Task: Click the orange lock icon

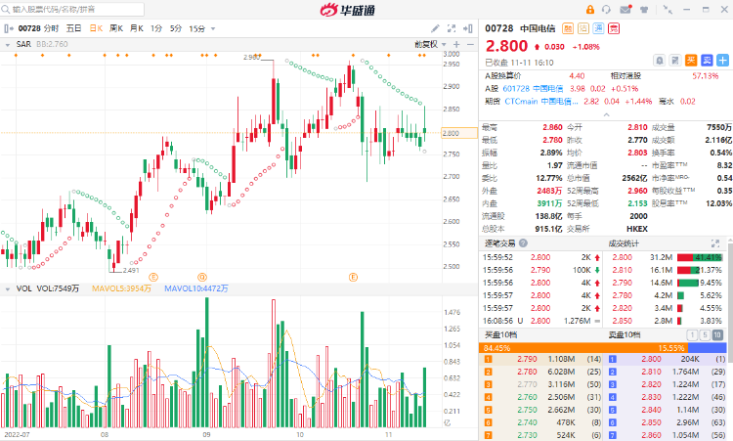Action: pos(591,11)
